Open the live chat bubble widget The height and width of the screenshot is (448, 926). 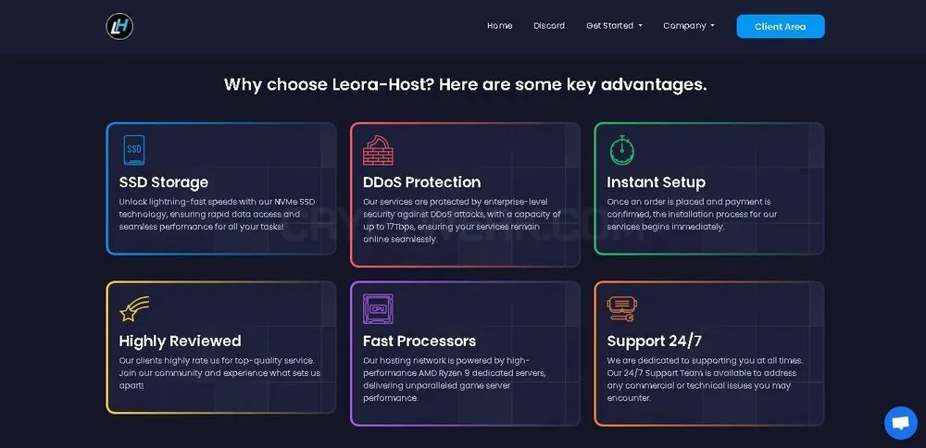click(x=901, y=423)
